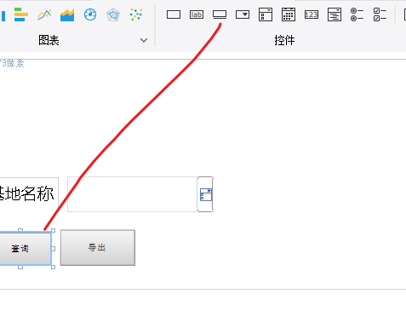Choose the number 123 widget icon
Screen dimensions: 406x317
pos(312,14)
